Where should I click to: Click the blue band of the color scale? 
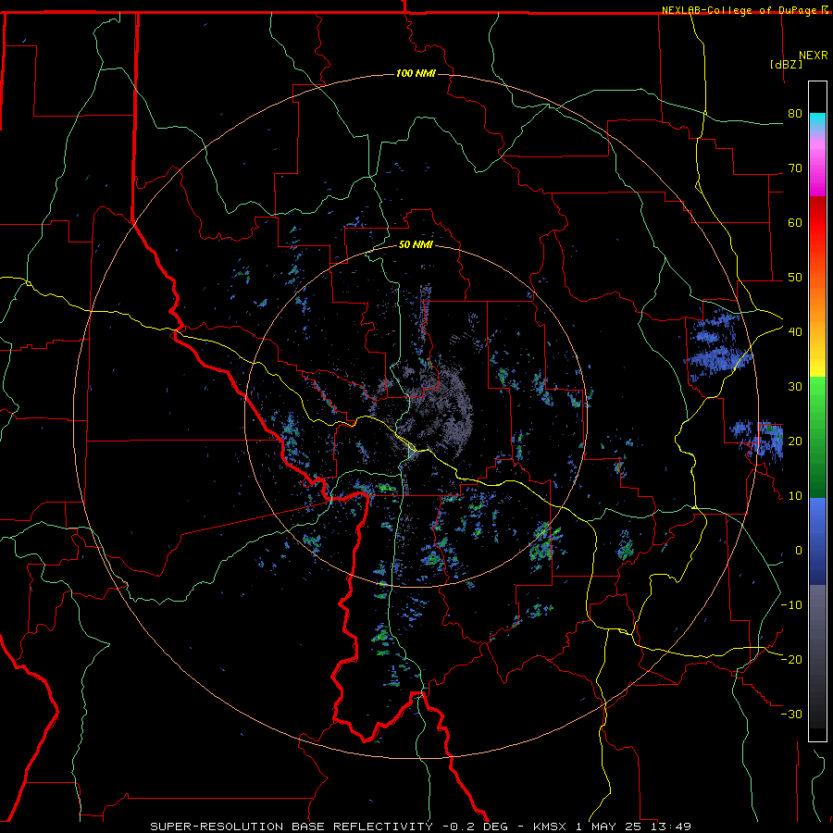click(817, 541)
